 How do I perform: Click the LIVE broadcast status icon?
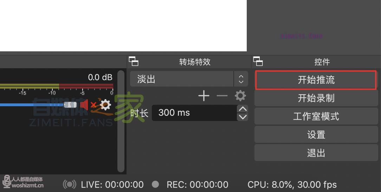tap(70, 185)
